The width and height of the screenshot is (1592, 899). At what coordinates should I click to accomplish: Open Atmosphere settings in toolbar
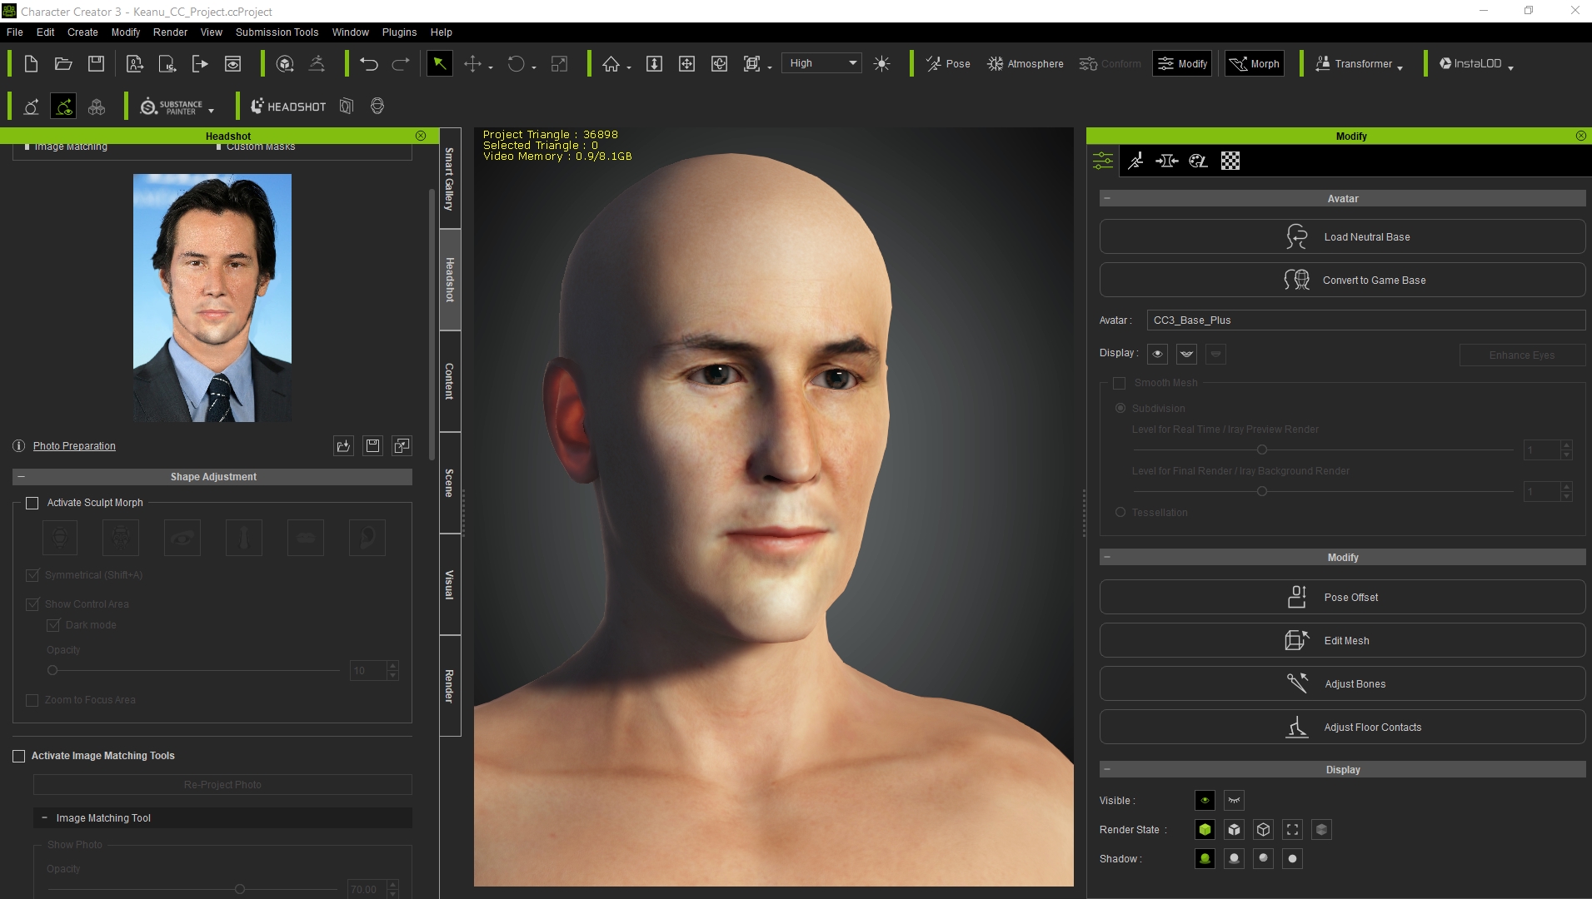(1026, 64)
